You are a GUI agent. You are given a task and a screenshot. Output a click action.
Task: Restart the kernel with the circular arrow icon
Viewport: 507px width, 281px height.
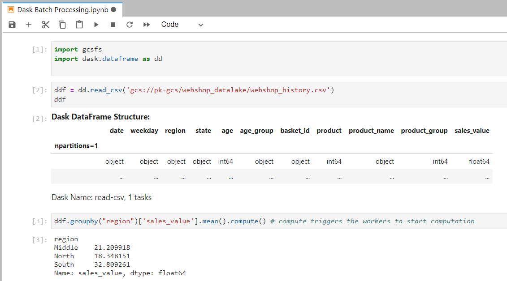pyautogui.click(x=130, y=25)
